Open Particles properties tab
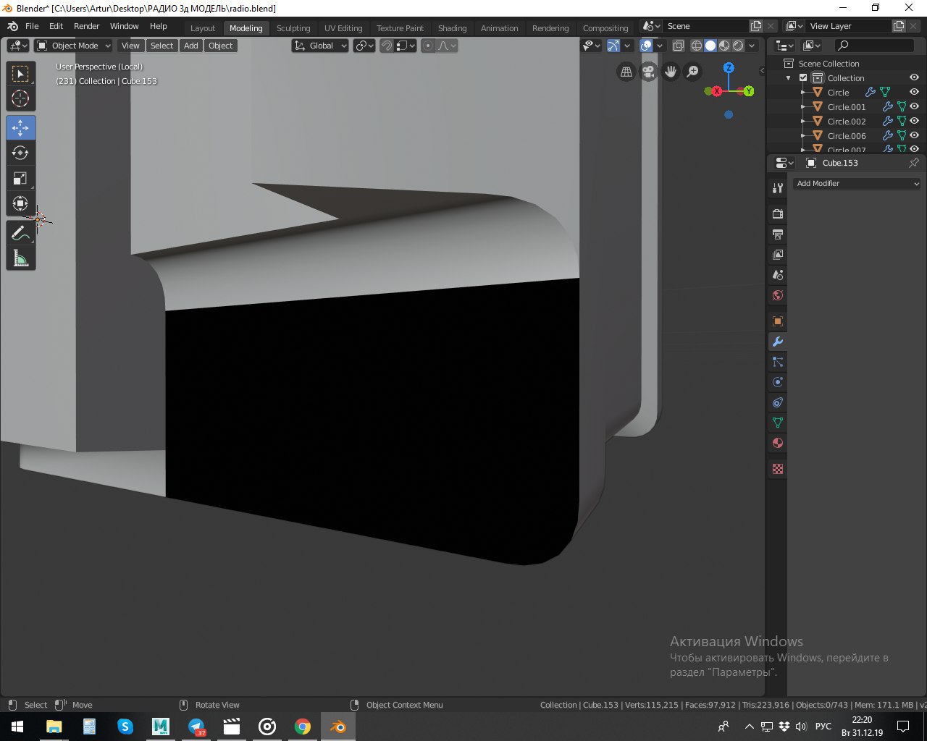This screenshot has width=927, height=741. 778,362
